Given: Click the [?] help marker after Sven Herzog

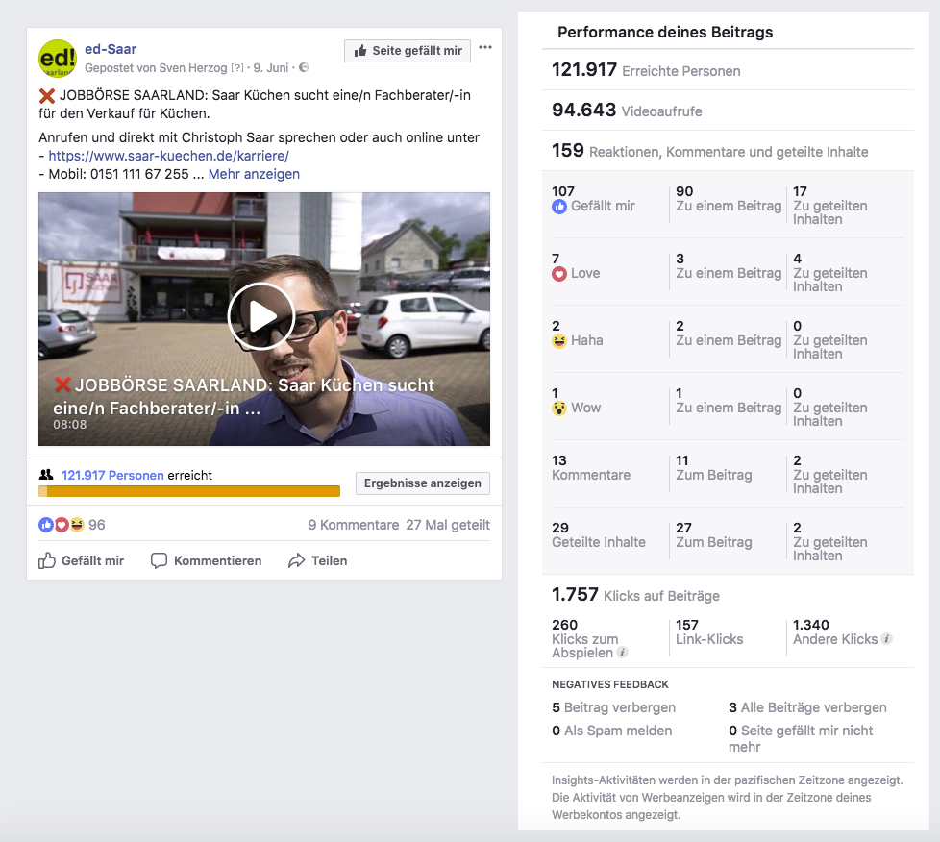Looking at the screenshot, I should coord(238,68).
